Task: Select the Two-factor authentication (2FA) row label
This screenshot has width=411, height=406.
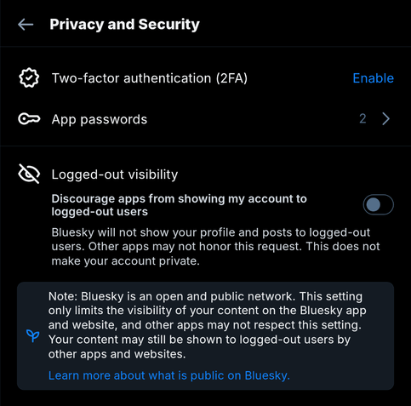Action: [x=150, y=78]
